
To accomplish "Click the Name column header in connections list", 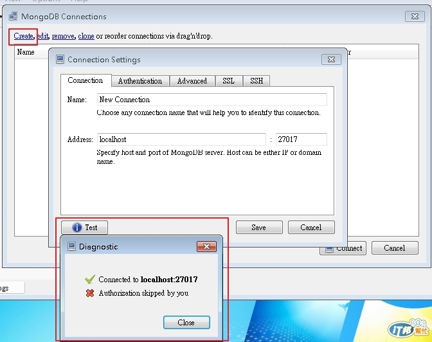I will [x=26, y=52].
